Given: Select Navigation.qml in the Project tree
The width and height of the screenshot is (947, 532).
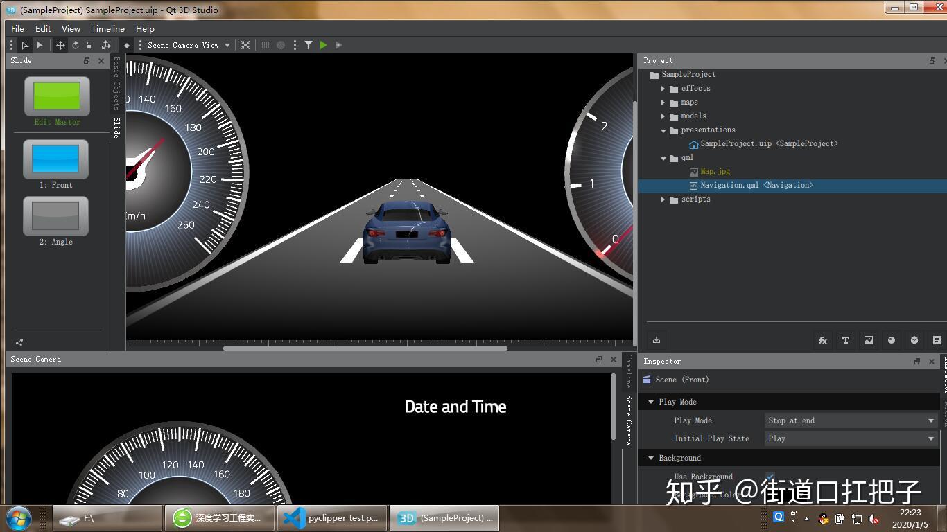Looking at the screenshot, I should pos(751,185).
